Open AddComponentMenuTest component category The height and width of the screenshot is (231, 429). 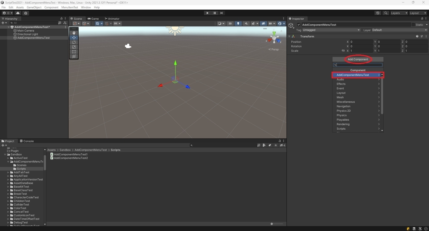tap(356, 75)
